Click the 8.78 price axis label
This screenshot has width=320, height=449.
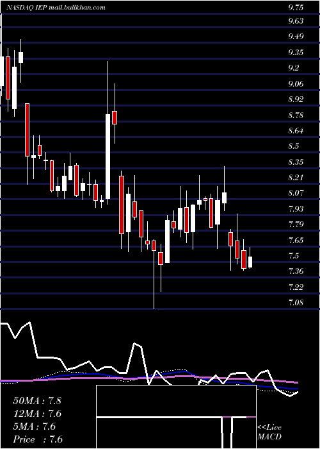pos(296,115)
